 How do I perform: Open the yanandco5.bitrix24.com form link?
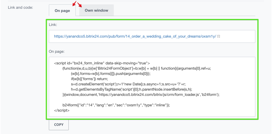pyautogui.click(x=135, y=36)
